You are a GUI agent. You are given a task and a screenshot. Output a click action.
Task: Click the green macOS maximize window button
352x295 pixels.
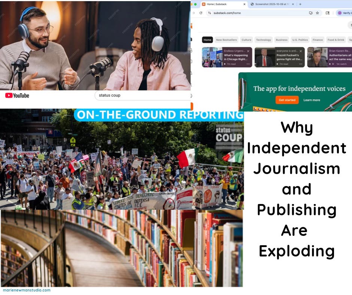195,4
